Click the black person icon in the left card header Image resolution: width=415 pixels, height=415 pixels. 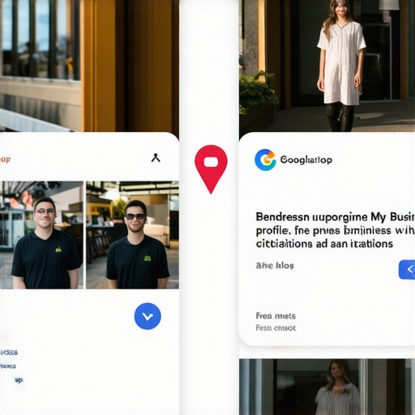coord(156,157)
